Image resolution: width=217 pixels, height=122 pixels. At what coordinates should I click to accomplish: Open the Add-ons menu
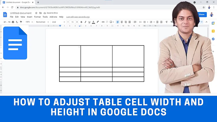click(53, 17)
